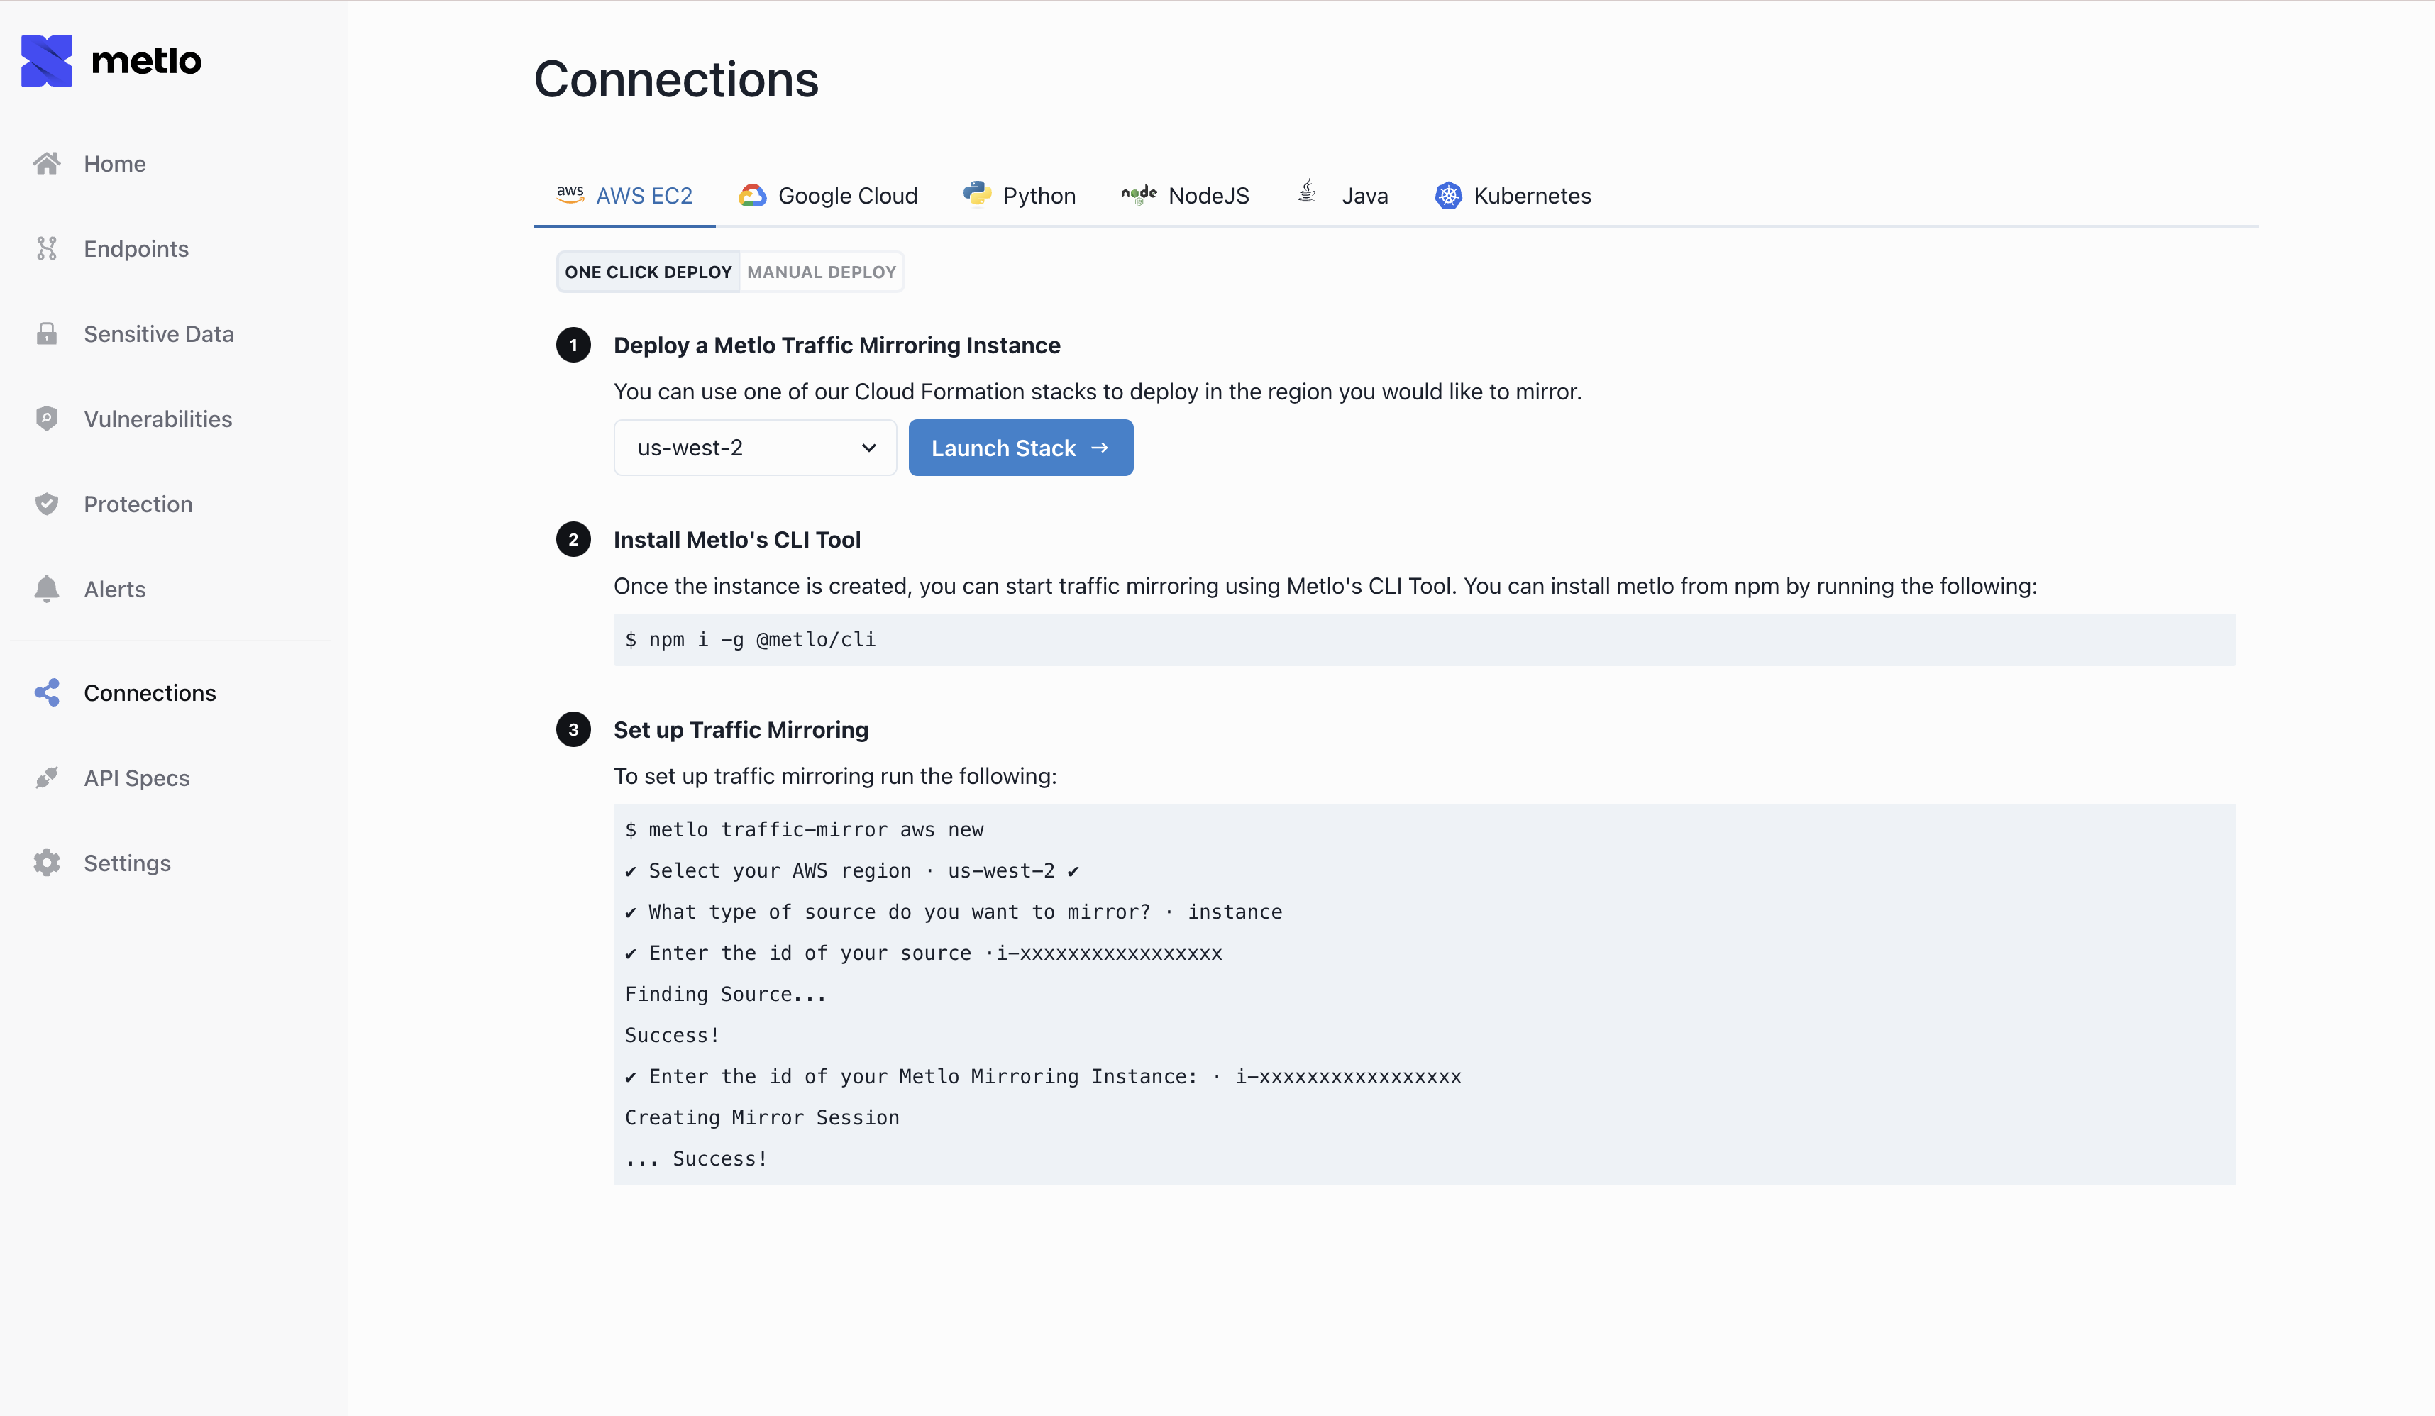Navigate to Vulnerabilities
The image size is (2435, 1416).
pyautogui.click(x=158, y=419)
